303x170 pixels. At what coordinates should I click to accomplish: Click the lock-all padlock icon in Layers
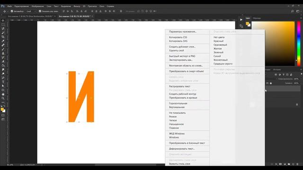point(271,83)
